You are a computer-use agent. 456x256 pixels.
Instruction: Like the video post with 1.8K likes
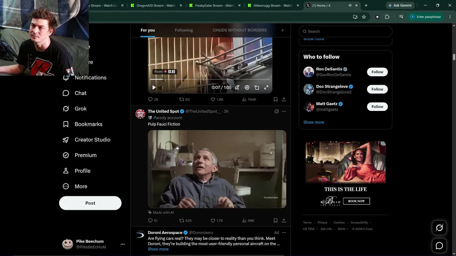[x=217, y=100]
